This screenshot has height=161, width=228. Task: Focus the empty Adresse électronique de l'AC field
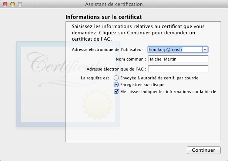point(178,69)
